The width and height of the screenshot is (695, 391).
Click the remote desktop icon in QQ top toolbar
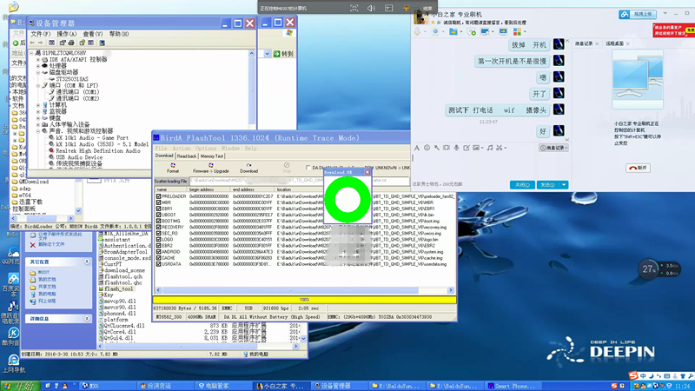tap(485, 31)
